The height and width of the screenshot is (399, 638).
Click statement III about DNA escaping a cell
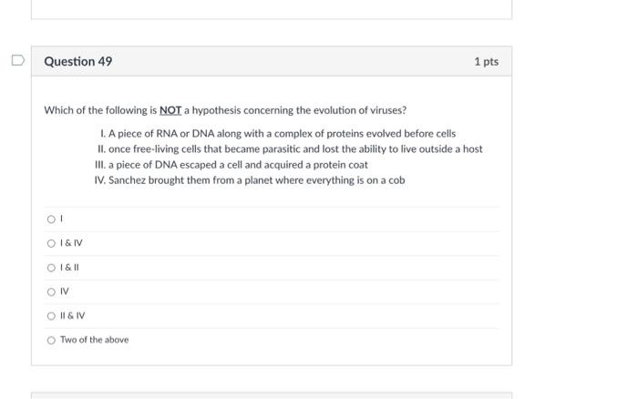click(232, 164)
